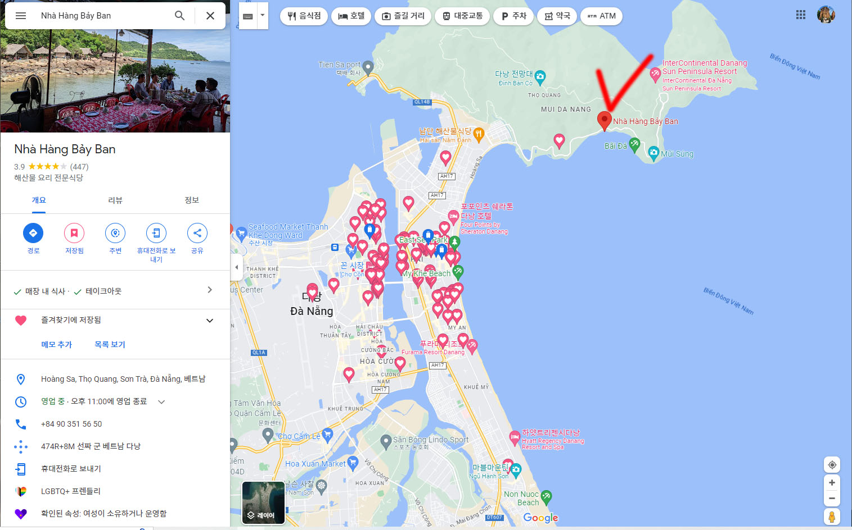Filter map by 즐길 거리 chip
The width and height of the screenshot is (852, 530).
[403, 16]
